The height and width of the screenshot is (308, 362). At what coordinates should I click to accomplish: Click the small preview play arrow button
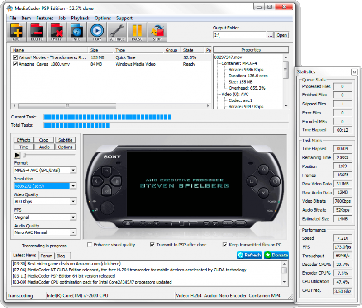click(17, 155)
